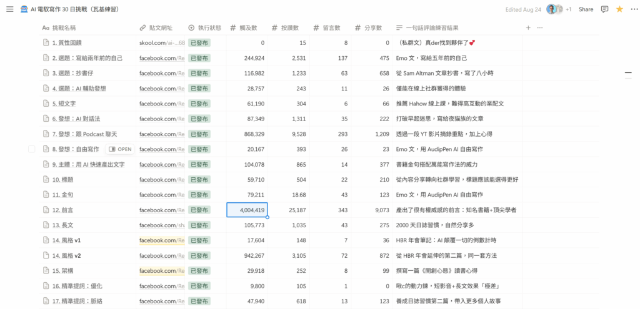Screen dimensions: 640x309
Task: Click the page title AI 電馭寫作 30 日挑戰
Action: tap(75, 9)
